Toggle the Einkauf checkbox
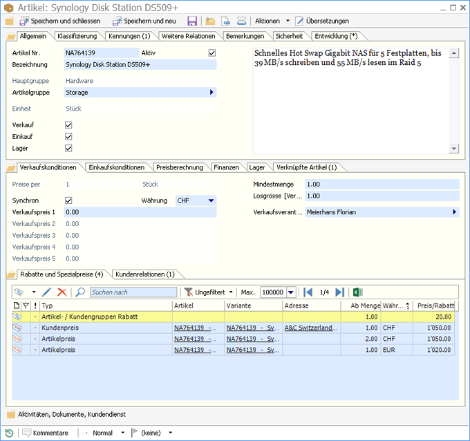Image resolution: width=470 pixels, height=441 pixels. point(68,137)
